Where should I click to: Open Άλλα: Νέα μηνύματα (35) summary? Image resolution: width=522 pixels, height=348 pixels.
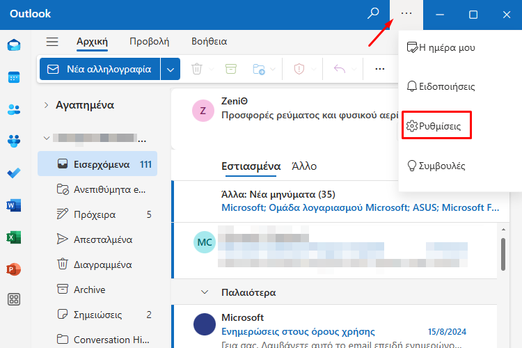(340, 201)
